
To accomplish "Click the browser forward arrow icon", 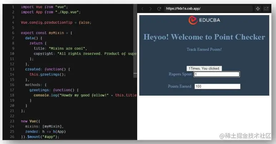I will point(150,9).
